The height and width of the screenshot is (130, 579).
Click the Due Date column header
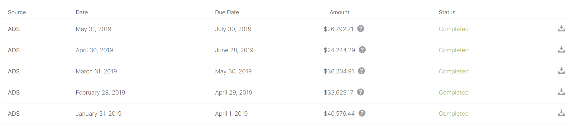(x=227, y=12)
